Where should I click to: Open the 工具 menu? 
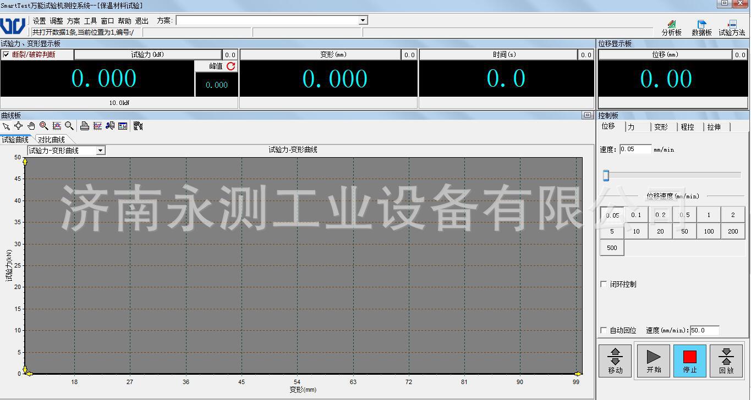pyautogui.click(x=90, y=21)
